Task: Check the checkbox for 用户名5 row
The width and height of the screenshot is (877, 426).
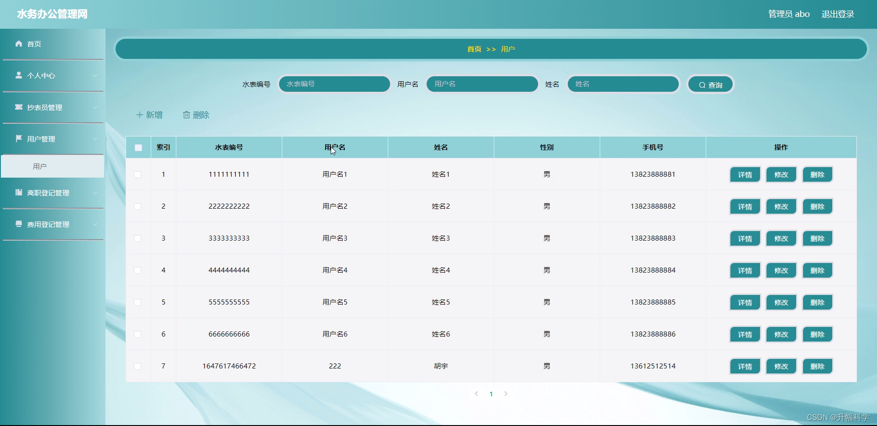Action: pyautogui.click(x=137, y=303)
